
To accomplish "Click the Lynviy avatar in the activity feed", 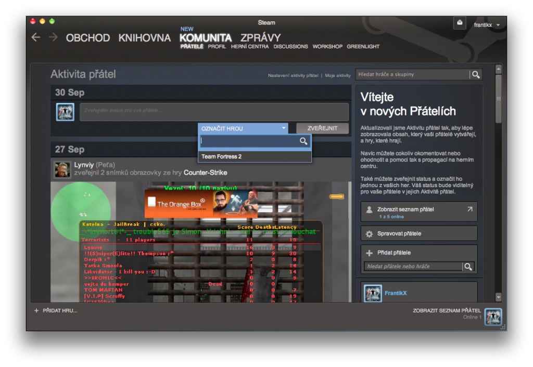I will 62,169.
